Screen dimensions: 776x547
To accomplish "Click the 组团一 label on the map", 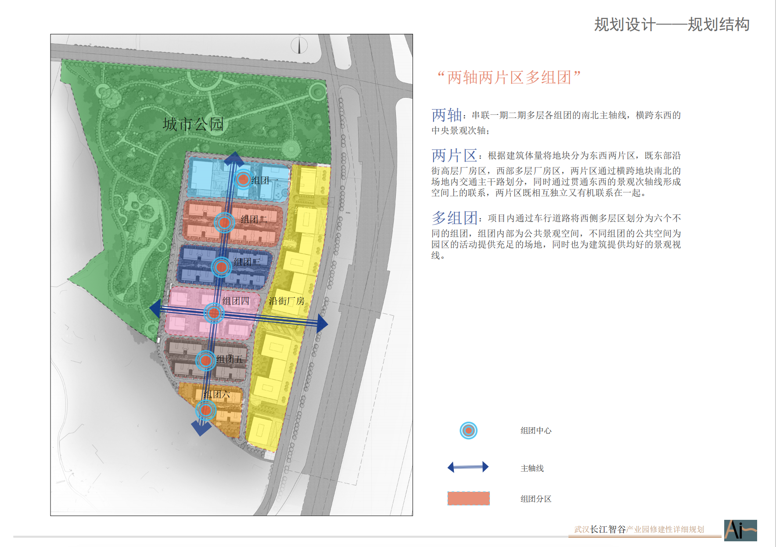I will coord(264,180).
